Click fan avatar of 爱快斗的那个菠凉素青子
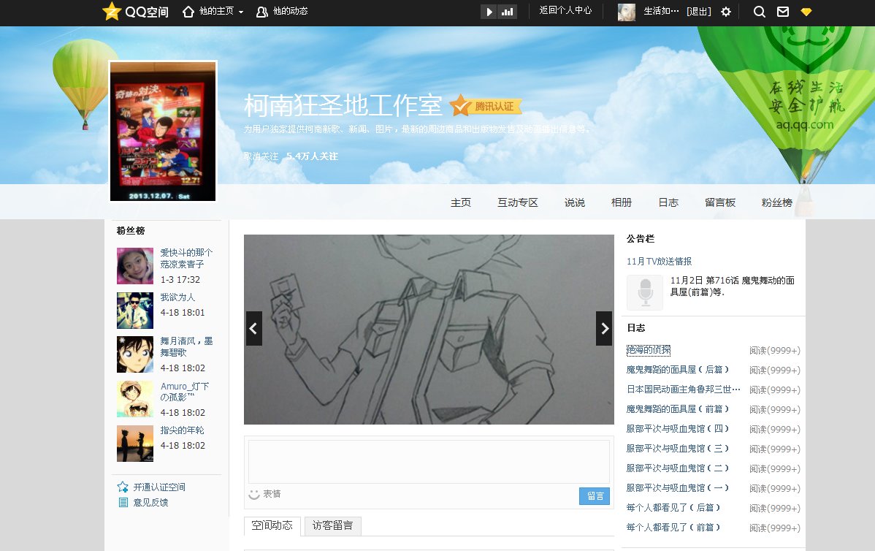Screen dimensions: 875x551 (135, 266)
